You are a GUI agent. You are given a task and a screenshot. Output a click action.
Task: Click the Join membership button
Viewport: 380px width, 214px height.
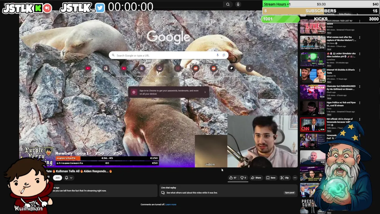(58, 178)
